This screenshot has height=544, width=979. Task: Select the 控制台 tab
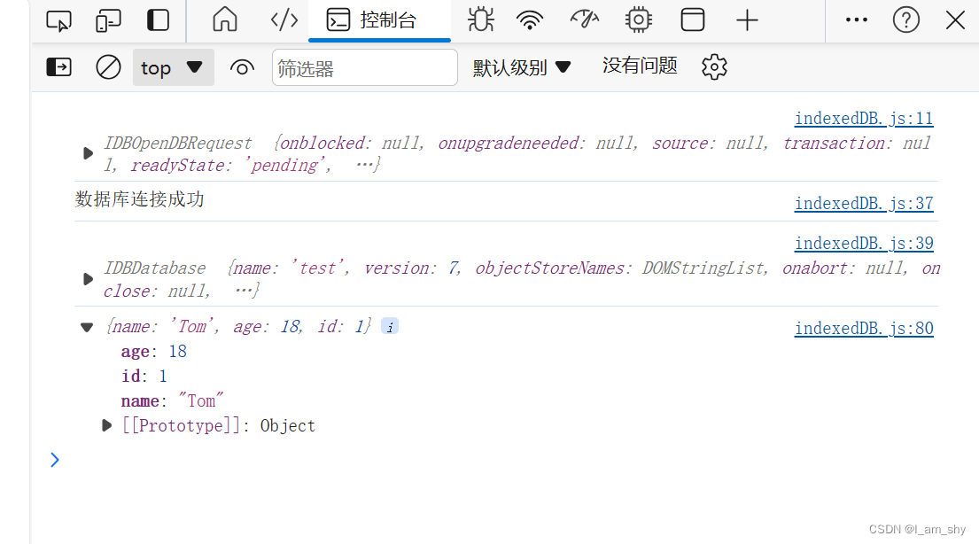(x=379, y=19)
